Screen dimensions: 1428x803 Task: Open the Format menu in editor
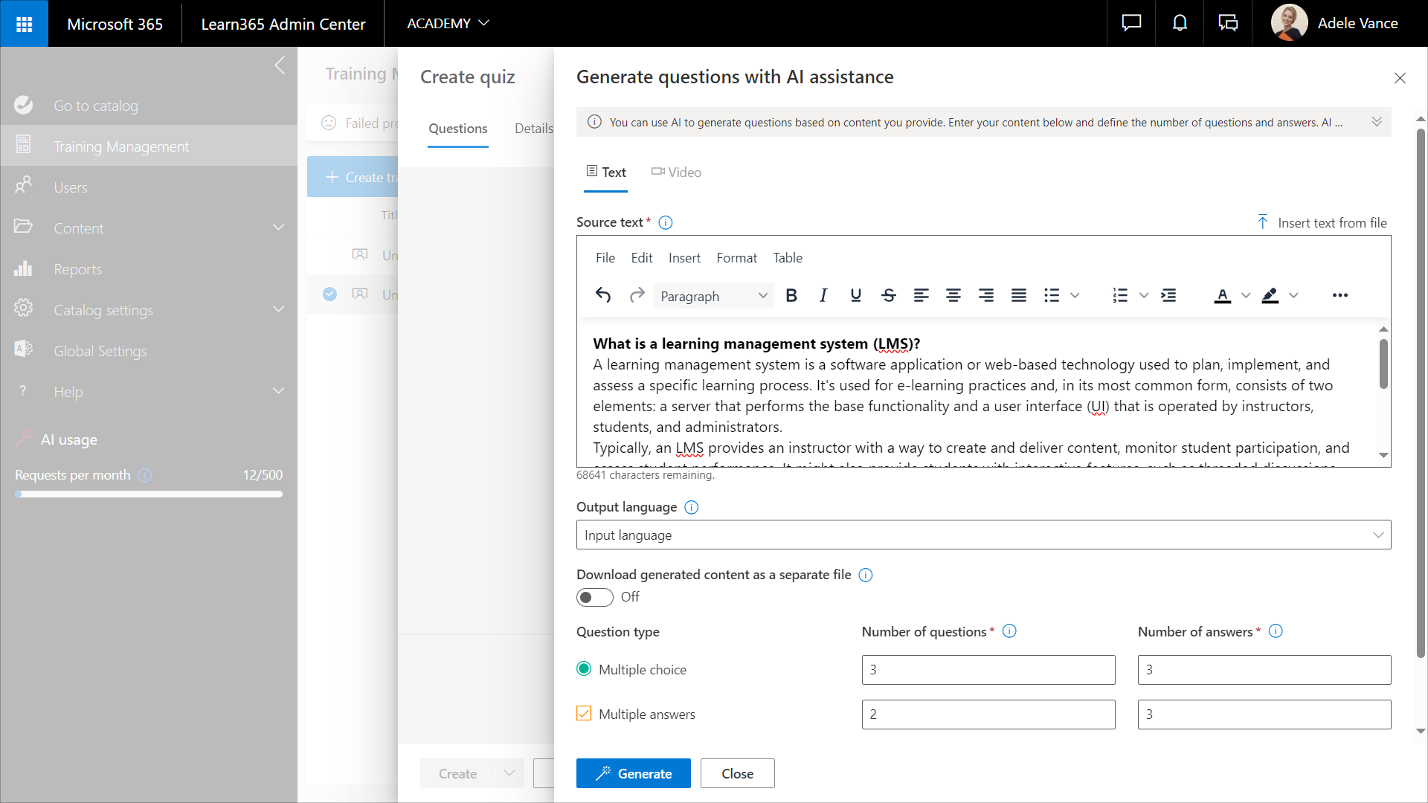click(736, 258)
